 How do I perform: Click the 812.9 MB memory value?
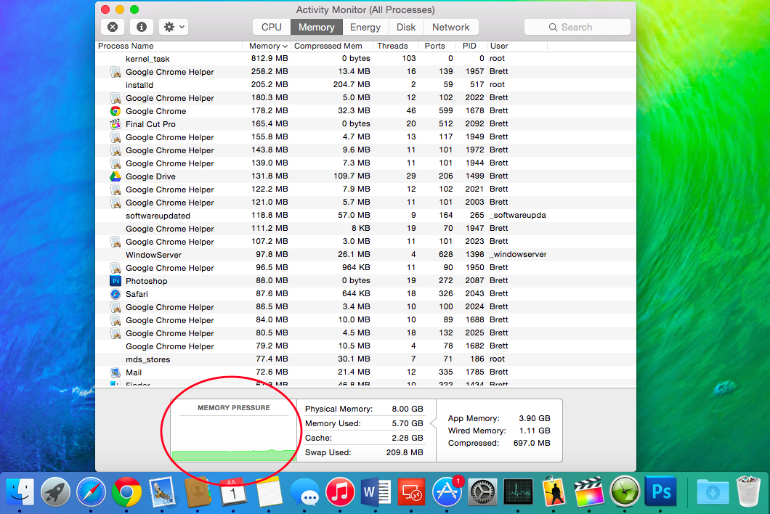(269, 58)
